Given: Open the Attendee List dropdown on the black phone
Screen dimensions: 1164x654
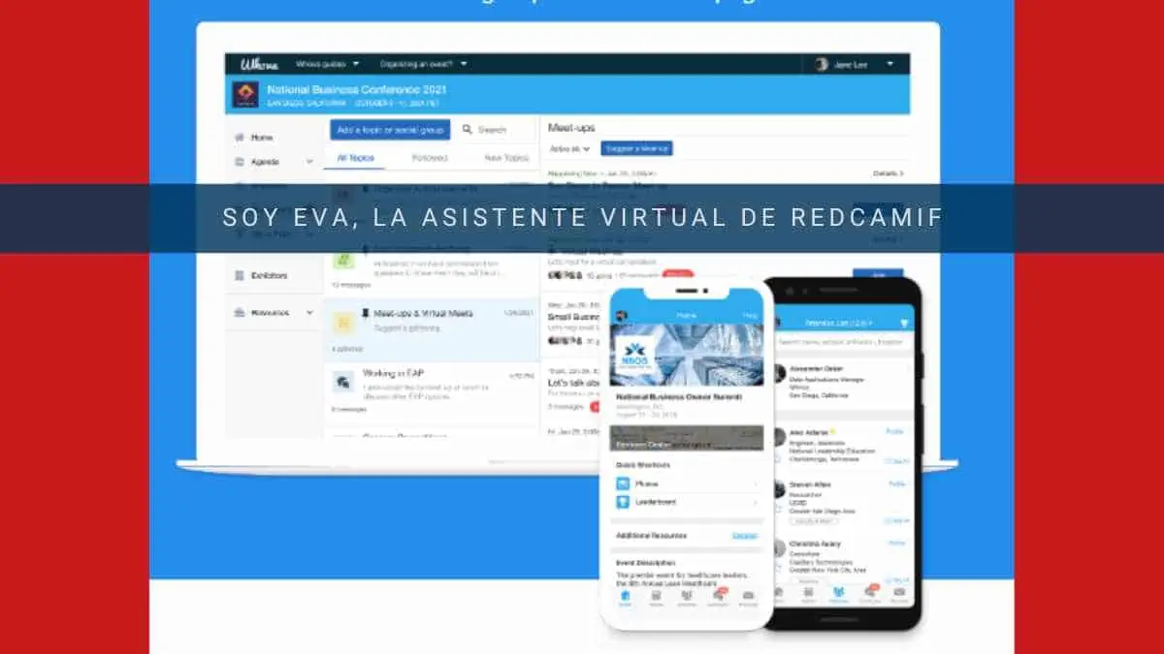Looking at the screenshot, I should coord(841,323).
